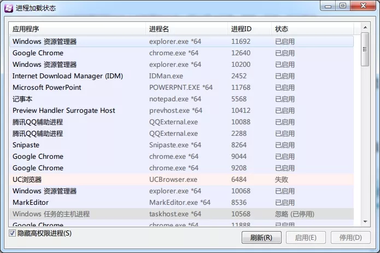Select the UC浏览器 row
The image size is (380, 253).
click(182, 180)
